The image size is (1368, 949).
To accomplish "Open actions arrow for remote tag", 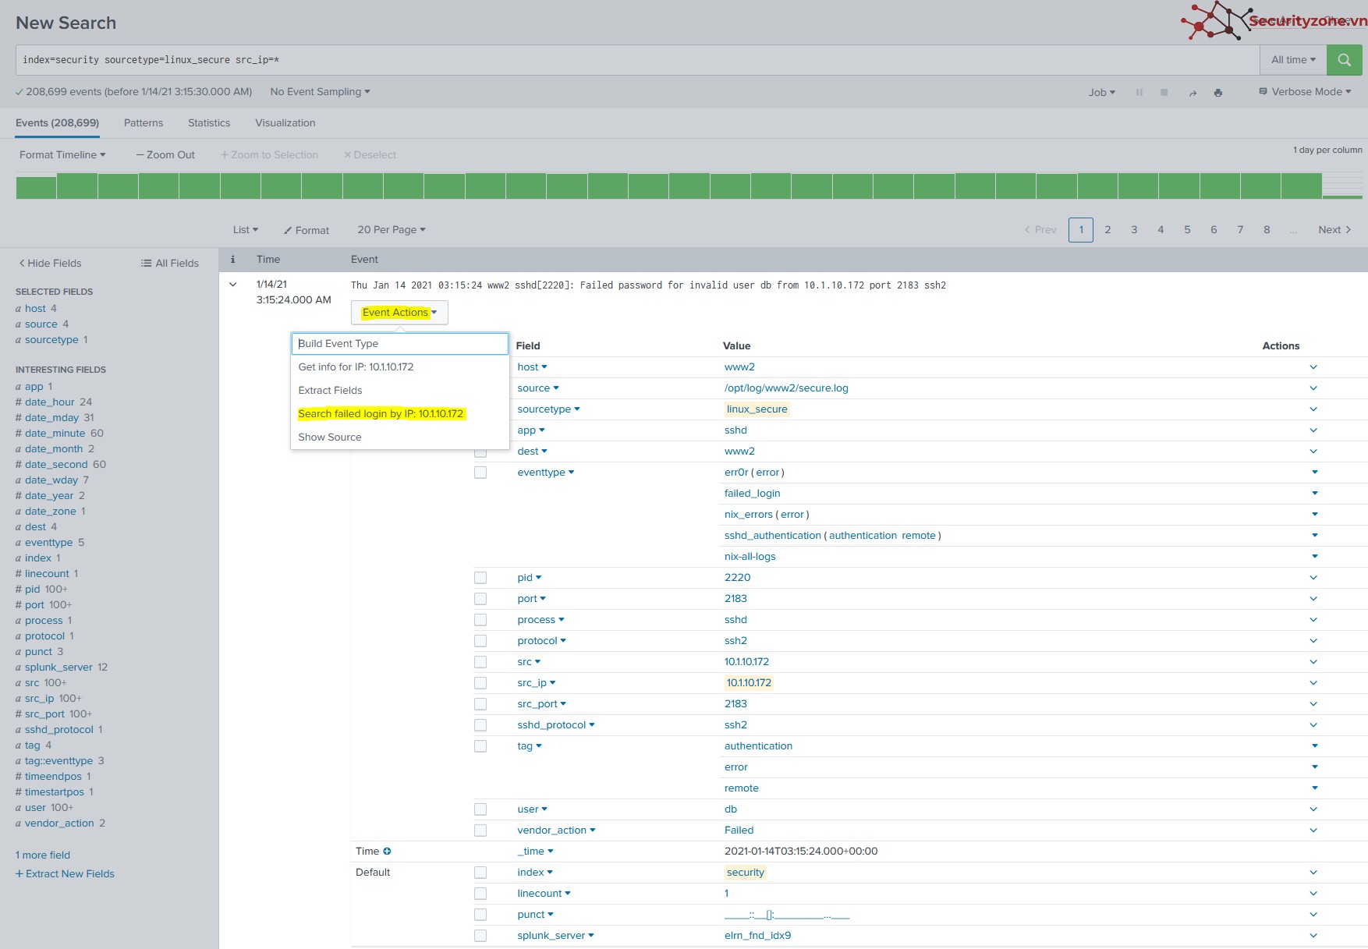I will click(1314, 788).
